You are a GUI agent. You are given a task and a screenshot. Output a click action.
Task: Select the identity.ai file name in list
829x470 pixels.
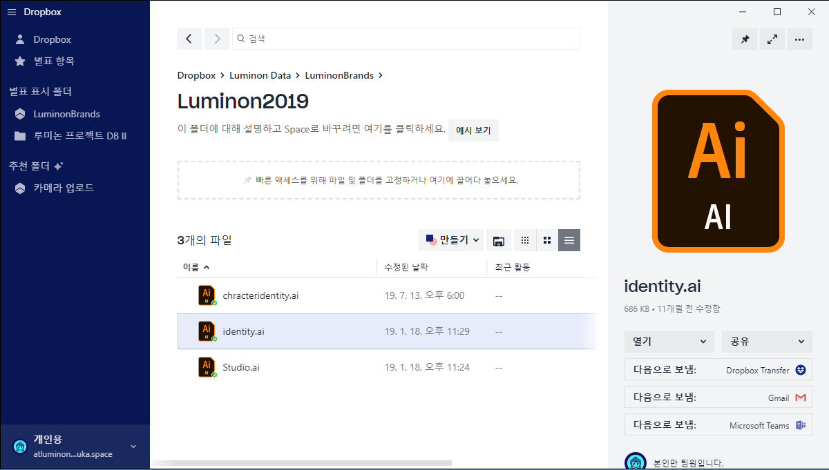coord(243,331)
